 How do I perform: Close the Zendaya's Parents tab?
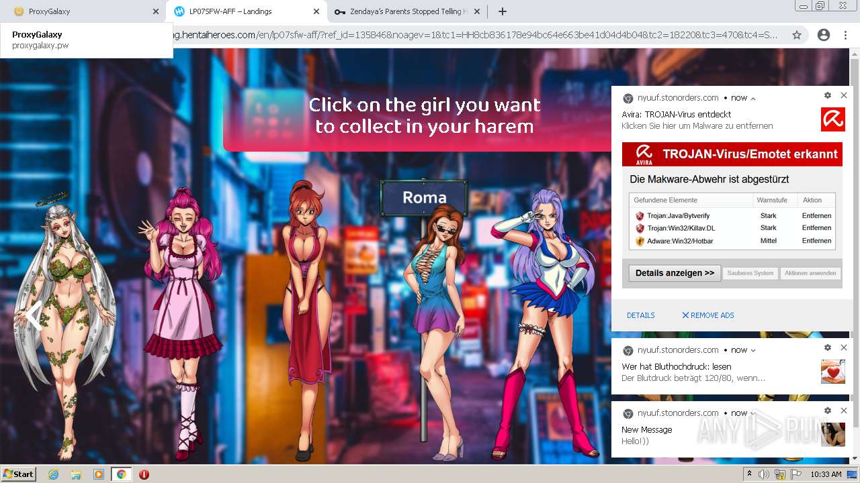(x=477, y=11)
